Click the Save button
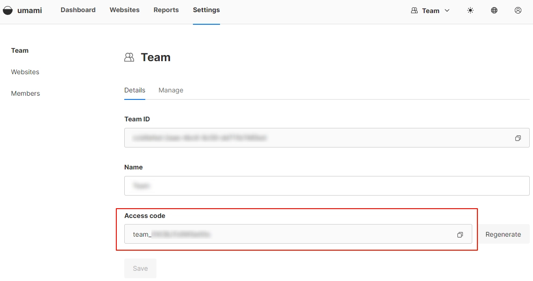 coord(140,268)
